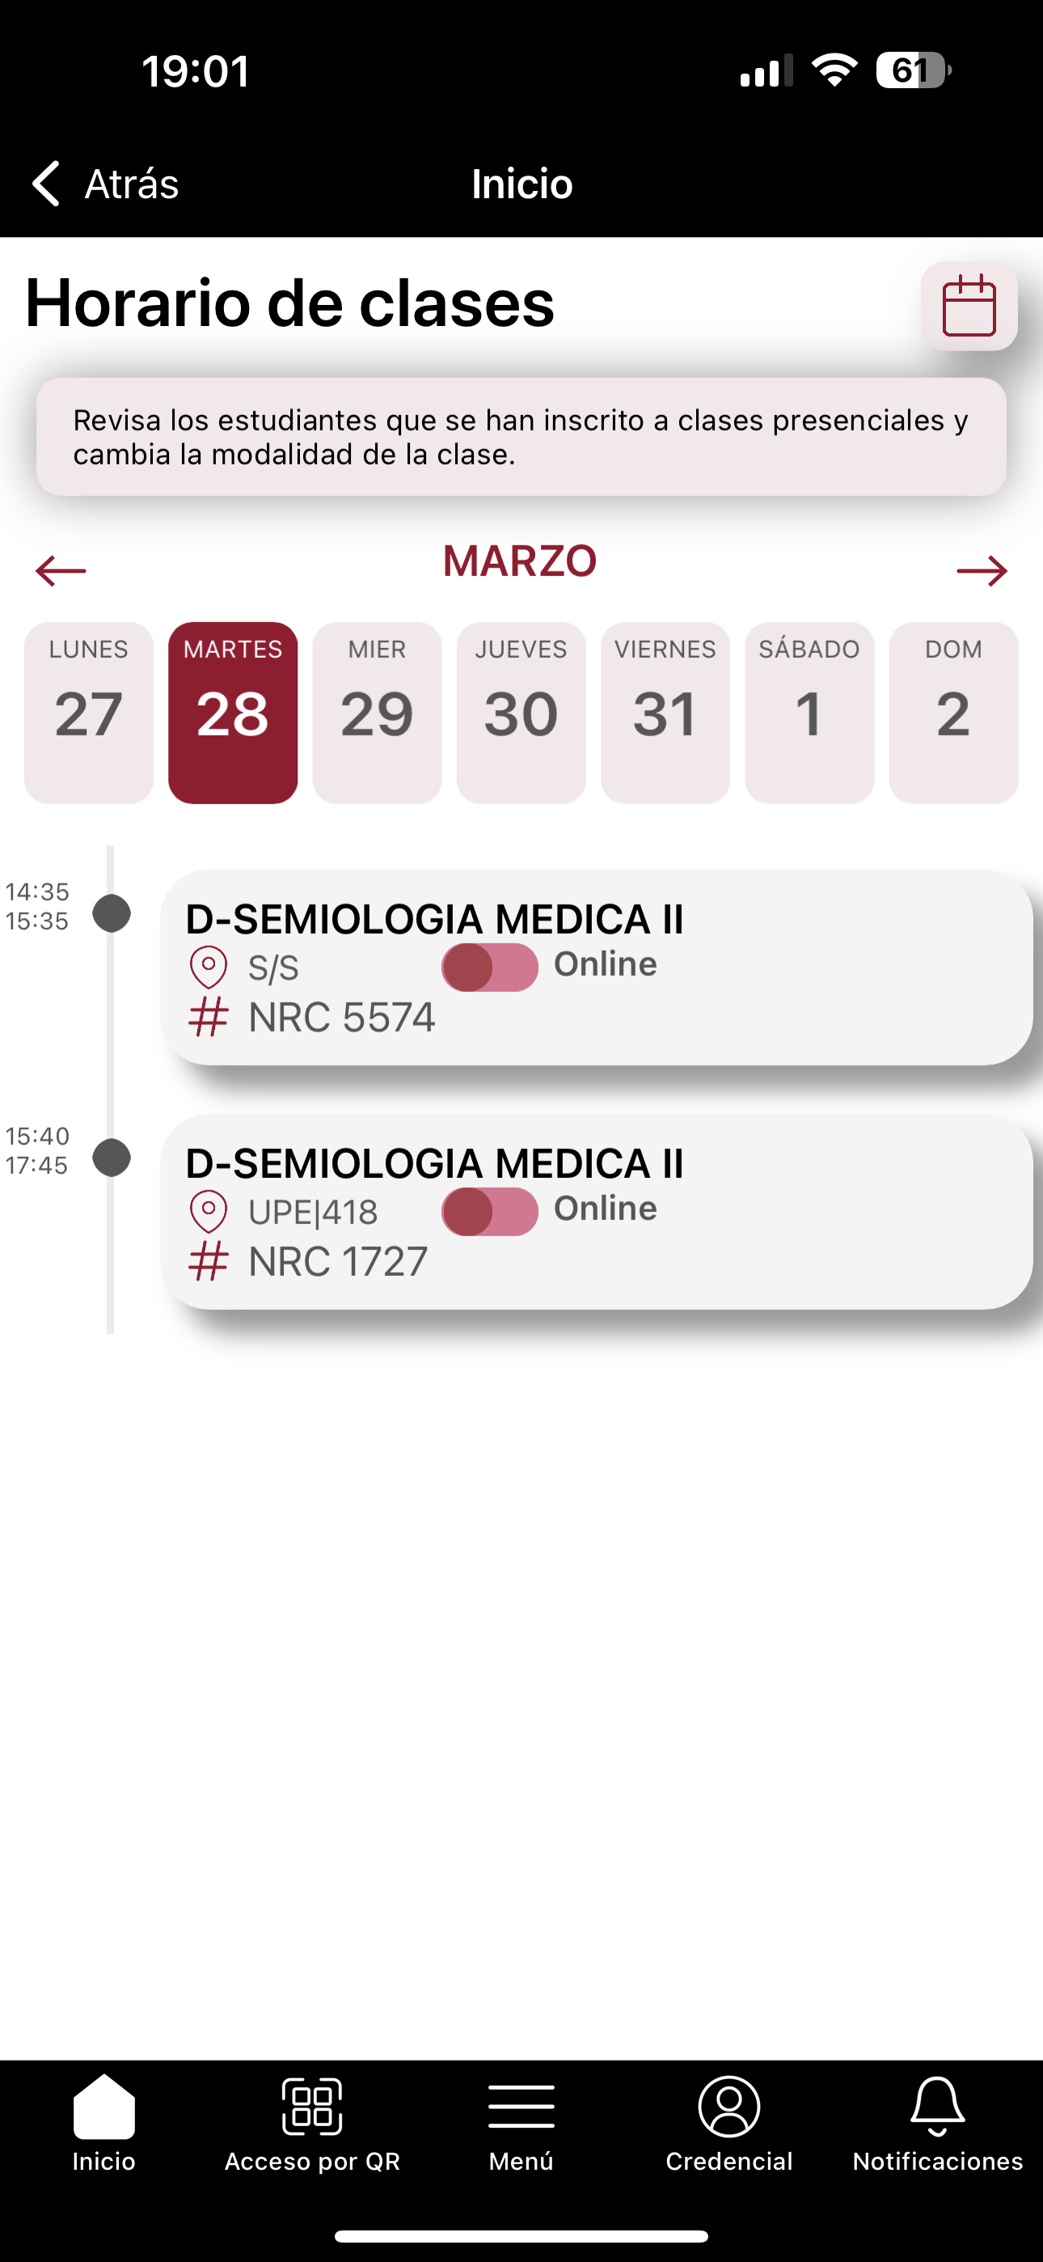Tap hash icon beside NRC 5574
Viewport: 1043px width, 2262px height.
208,1018
